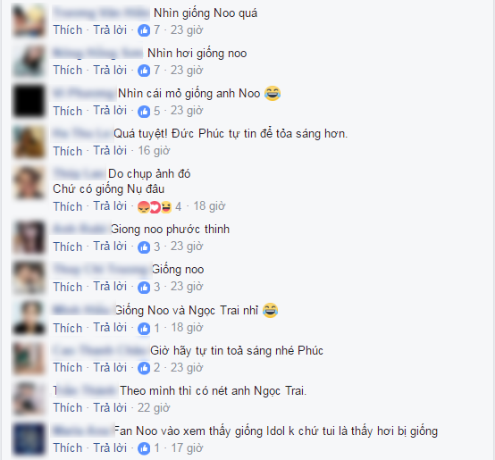Reply to 'Theo mình thì có nét anh Ngọc Trai'

pos(110,408)
